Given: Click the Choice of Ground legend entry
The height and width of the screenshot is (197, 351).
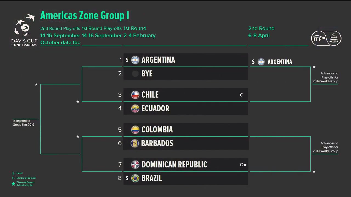Looking at the screenshot, I should (26, 178).
